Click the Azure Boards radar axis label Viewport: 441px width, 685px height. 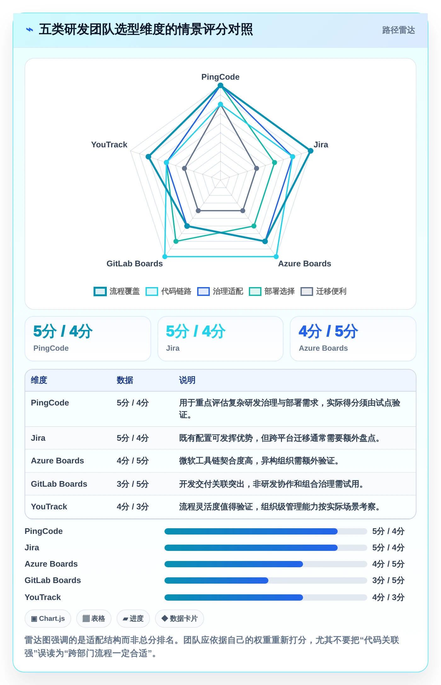click(305, 263)
